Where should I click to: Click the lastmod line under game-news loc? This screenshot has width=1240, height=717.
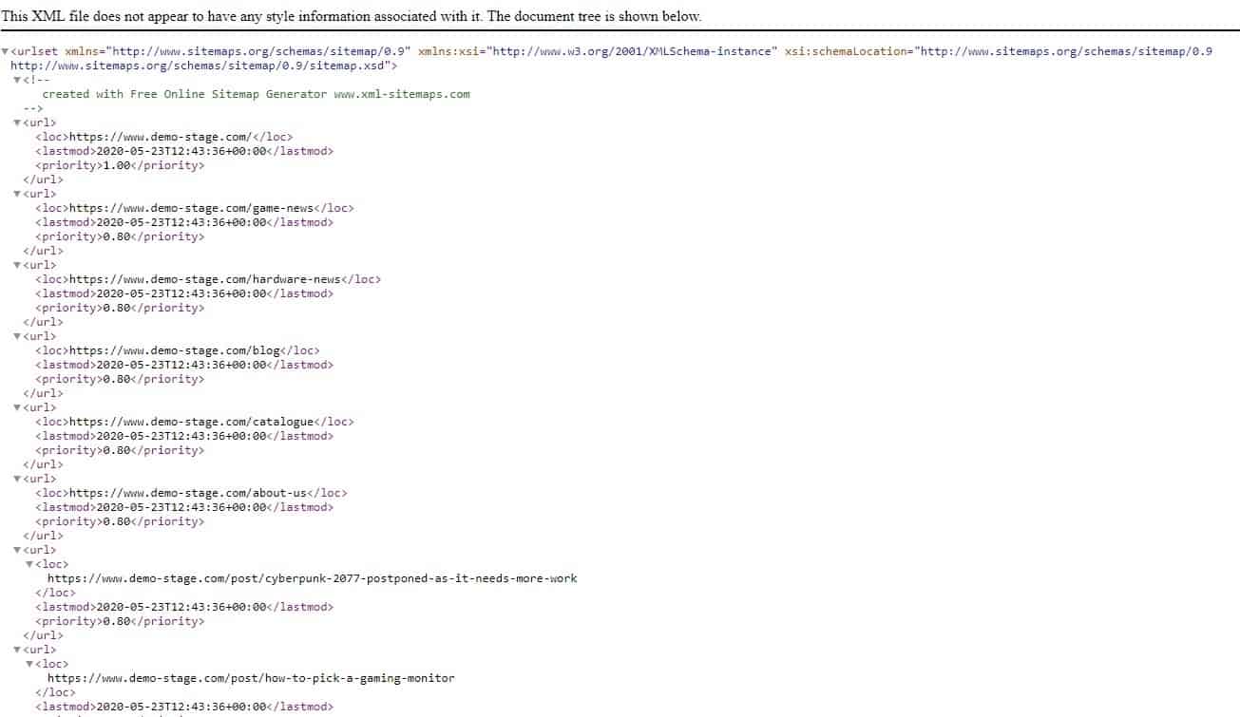[184, 222]
